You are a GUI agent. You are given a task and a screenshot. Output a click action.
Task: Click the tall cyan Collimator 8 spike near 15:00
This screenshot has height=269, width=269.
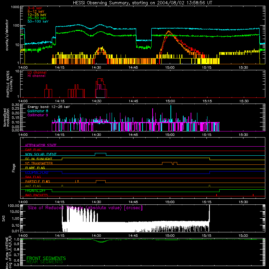(x=171, y=113)
